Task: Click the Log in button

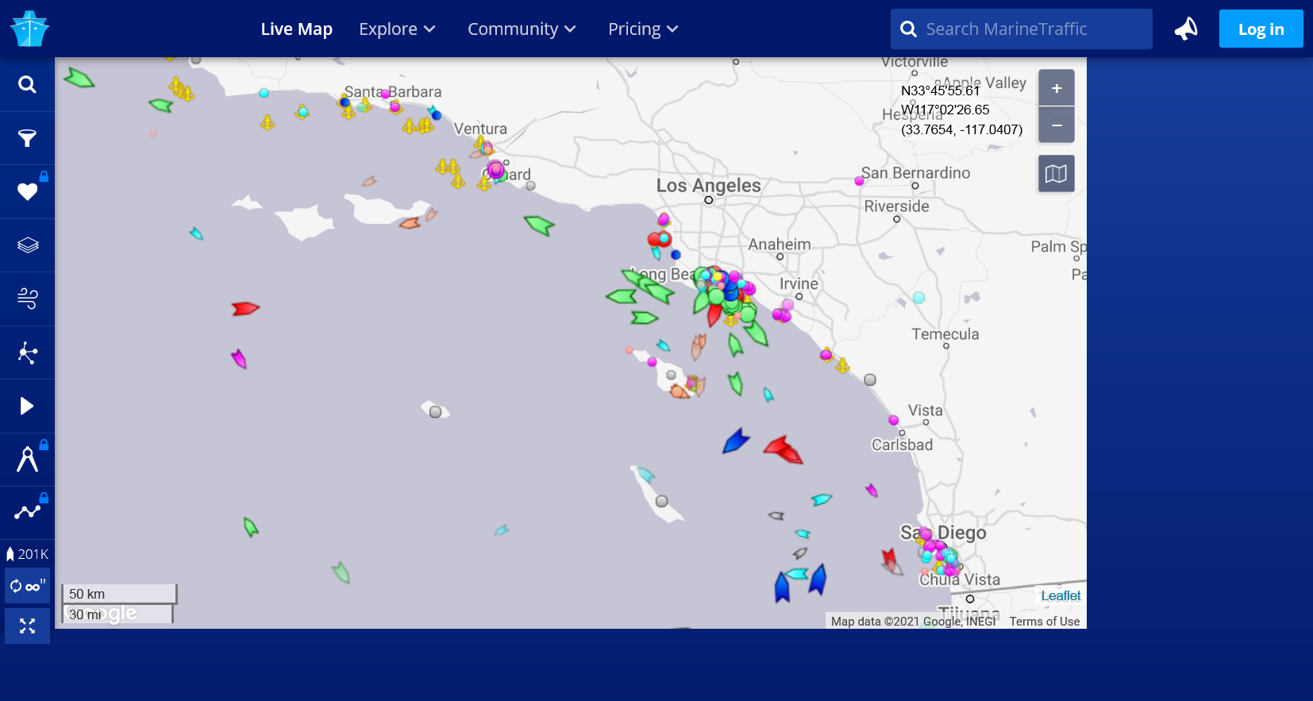Action: pyautogui.click(x=1261, y=29)
